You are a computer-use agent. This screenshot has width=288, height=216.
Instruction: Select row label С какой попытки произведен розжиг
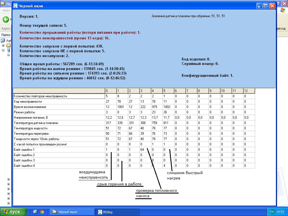(x=59, y=144)
